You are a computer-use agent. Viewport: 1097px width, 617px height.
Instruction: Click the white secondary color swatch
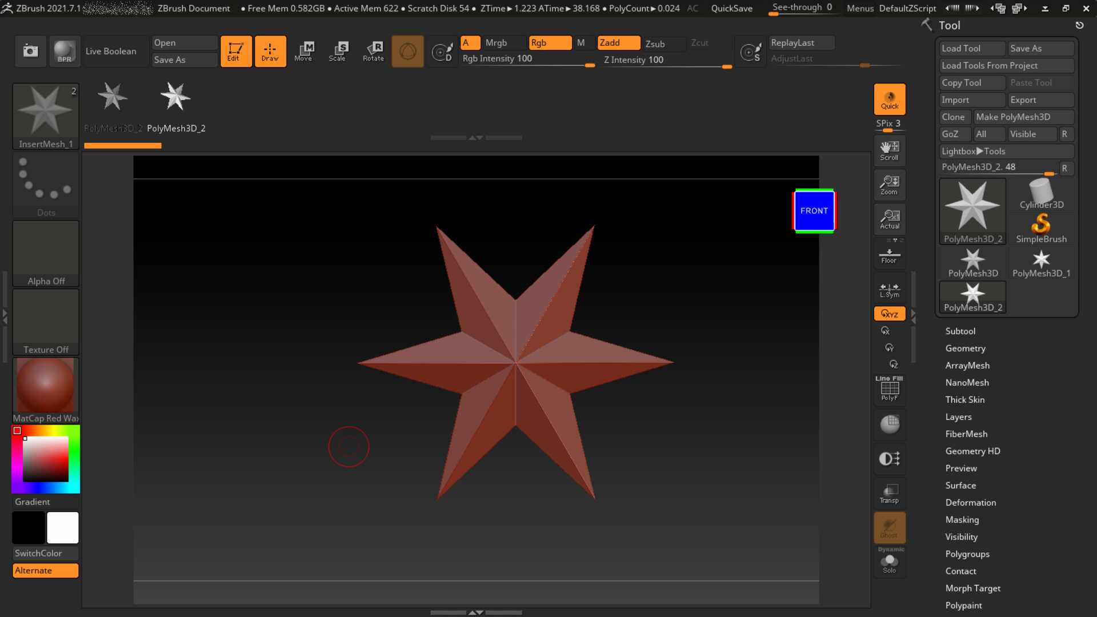pyautogui.click(x=62, y=527)
